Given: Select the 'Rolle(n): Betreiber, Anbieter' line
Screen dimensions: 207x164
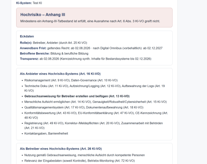Looking at the screenshot, I should pyautogui.click(x=53, y=43).
